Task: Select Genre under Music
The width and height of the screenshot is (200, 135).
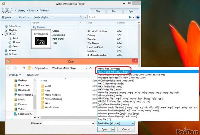Action: point(15,46)
